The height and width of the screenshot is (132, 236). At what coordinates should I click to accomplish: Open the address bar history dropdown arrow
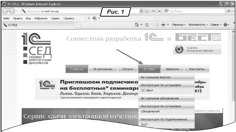pos(142,11)
